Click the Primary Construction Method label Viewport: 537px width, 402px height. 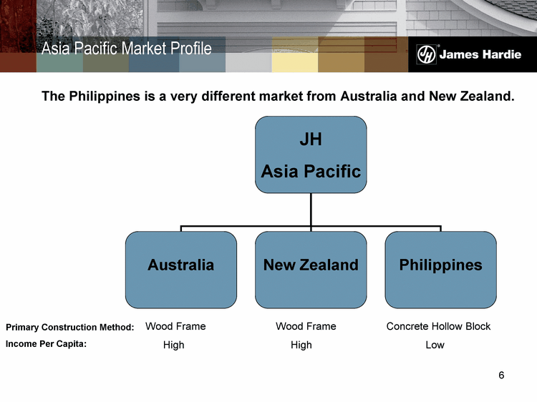pos(70,328)
